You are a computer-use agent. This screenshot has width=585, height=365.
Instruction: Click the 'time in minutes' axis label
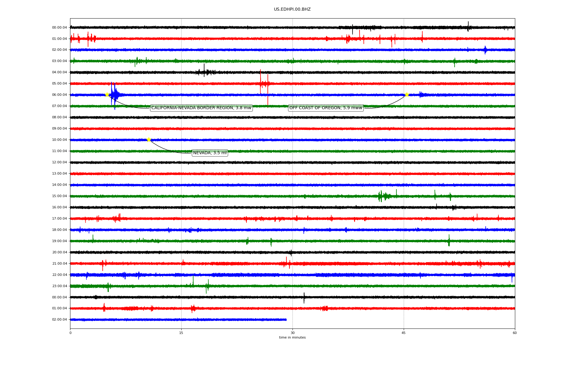pyautogui.click(x=292, y=338)
